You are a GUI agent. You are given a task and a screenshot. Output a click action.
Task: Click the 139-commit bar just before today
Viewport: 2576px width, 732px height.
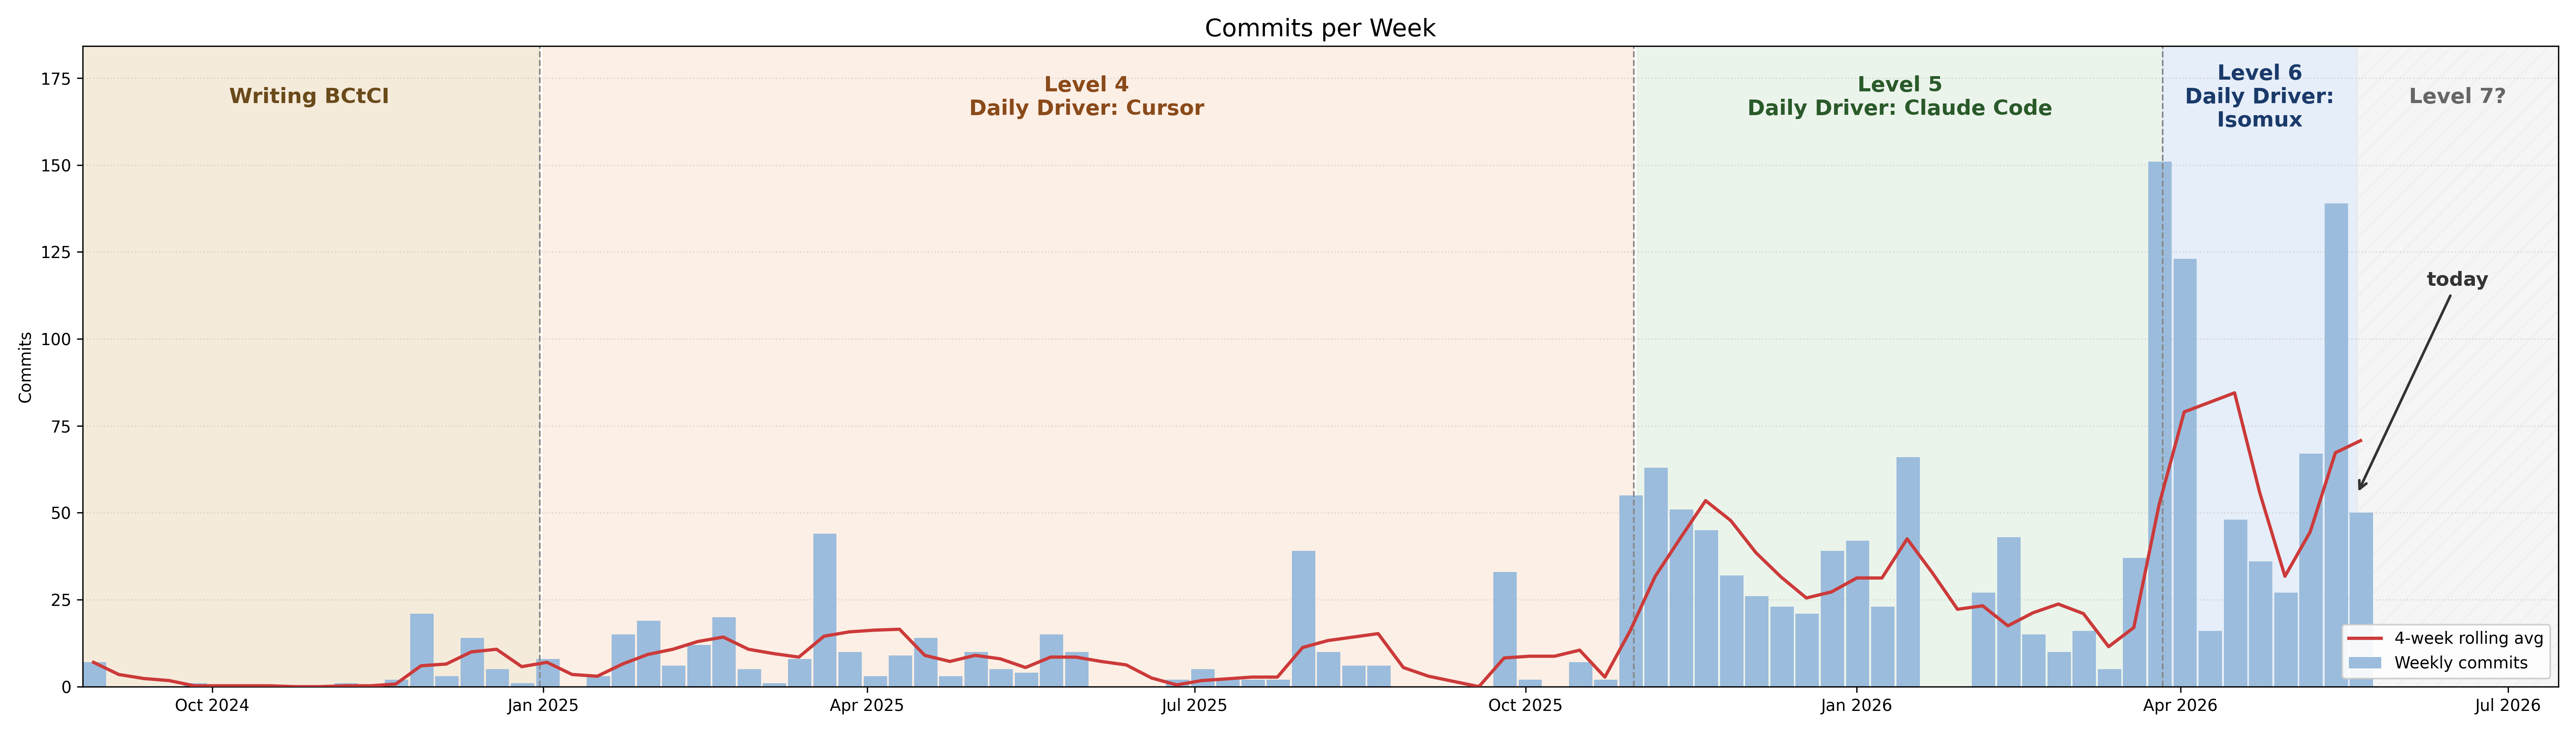(2336, 445)
